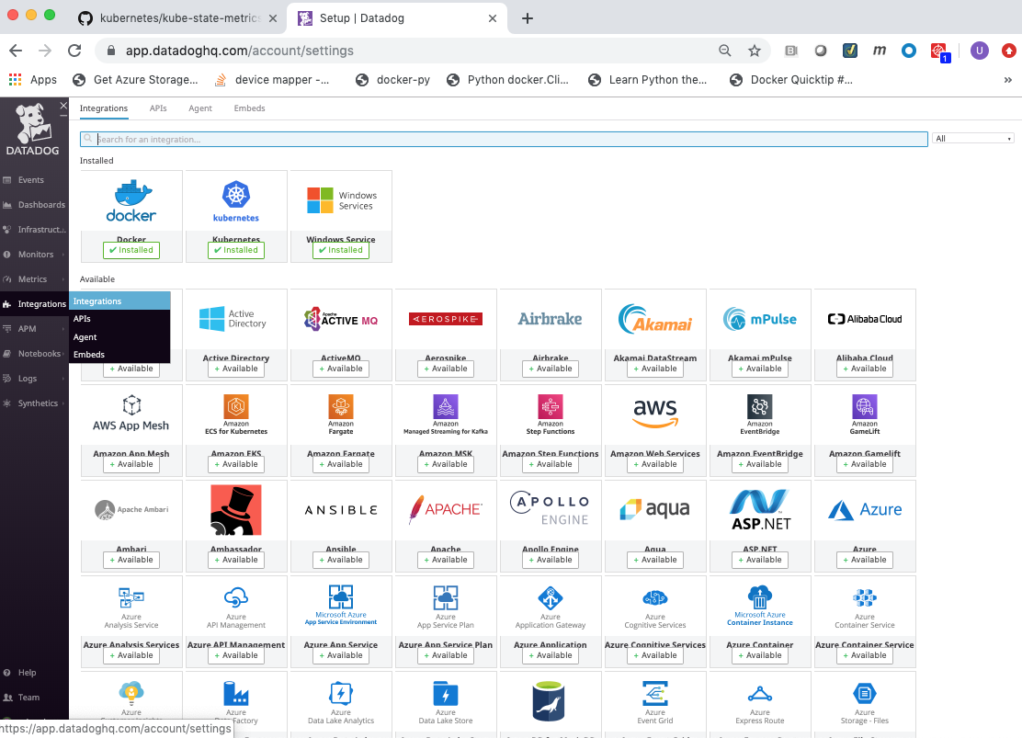Choose APIs in the Integrations flyout menu
This screenshot has height=738, width=1022.
click(119, 319)
